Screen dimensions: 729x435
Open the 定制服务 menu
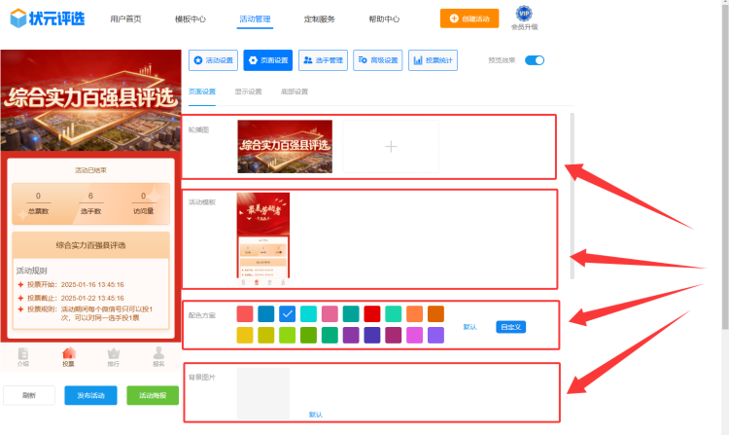pyautogui.click(x=320, y=19)
